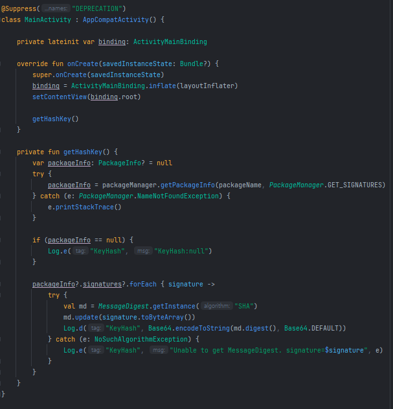This screenshot has height=409, width=393.
Task: Click the forEach call
Action: (143, 284)
